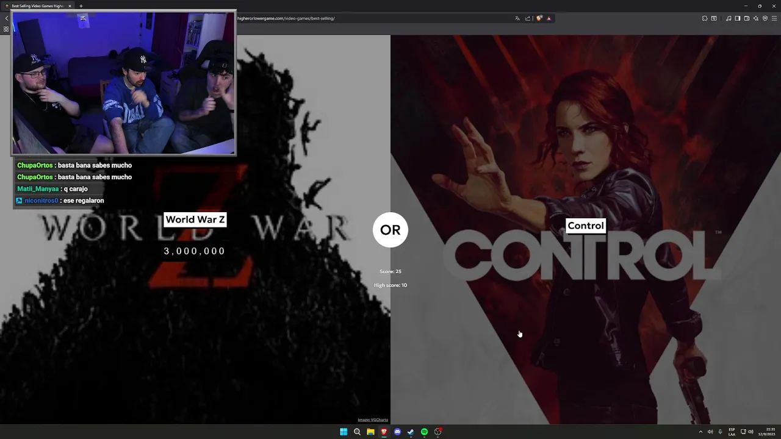Open File Explorer from the taskbar
This screenshot has width=781, height=439.
370,432
